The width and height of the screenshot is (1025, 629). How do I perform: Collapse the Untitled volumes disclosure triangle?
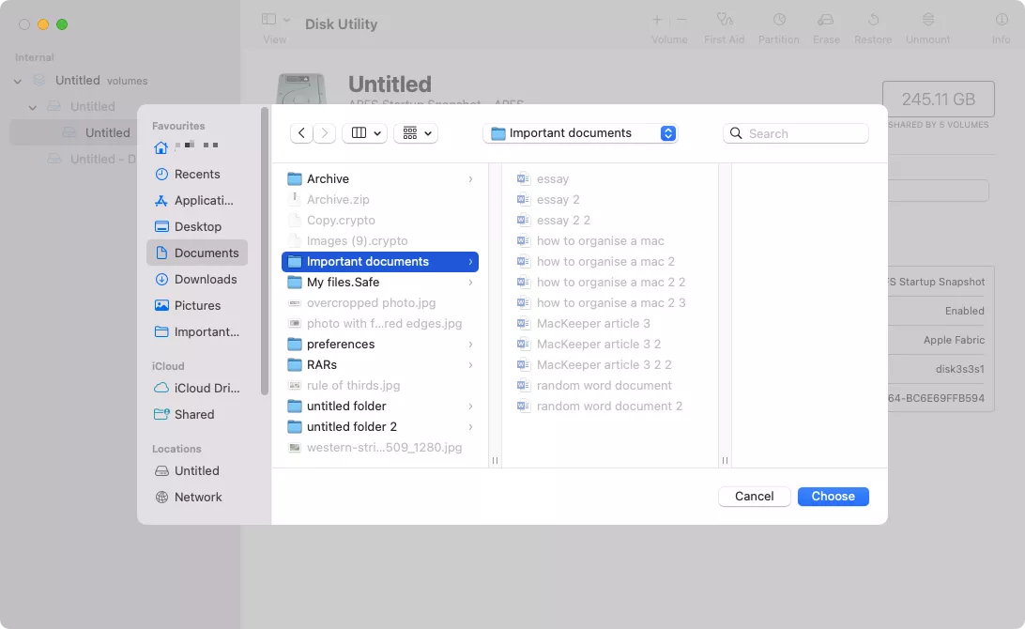pos(18,81)
